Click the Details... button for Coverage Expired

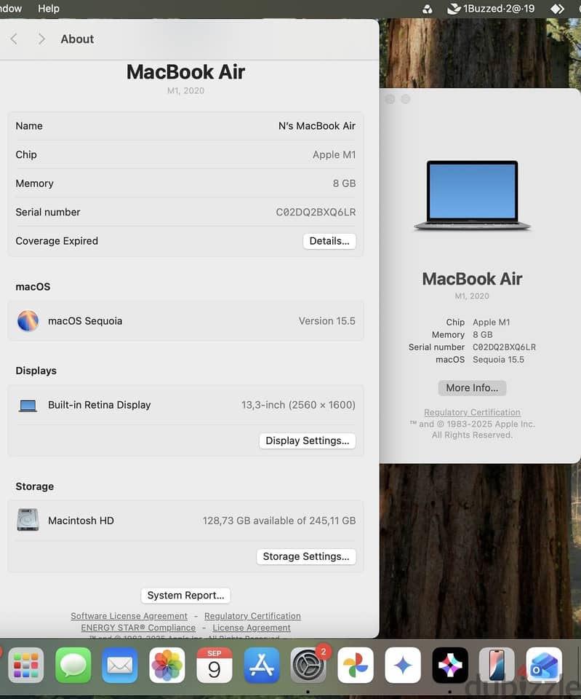tap(329, 241)
